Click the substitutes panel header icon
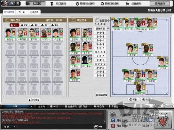 point(73,20)
